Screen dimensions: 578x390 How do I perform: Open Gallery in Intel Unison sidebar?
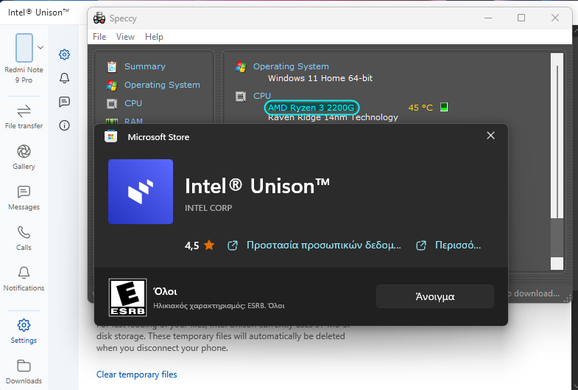tap(24, 158)
